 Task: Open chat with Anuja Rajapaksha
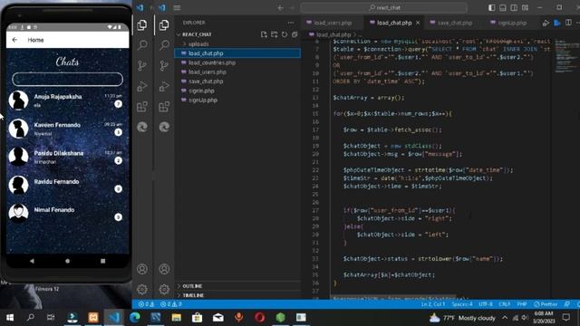(67, 101)
